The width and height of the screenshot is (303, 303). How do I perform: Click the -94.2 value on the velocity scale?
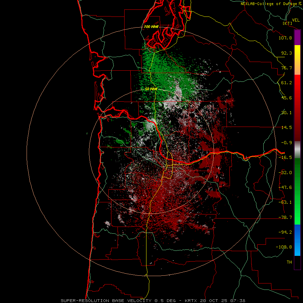pos(285,232)
